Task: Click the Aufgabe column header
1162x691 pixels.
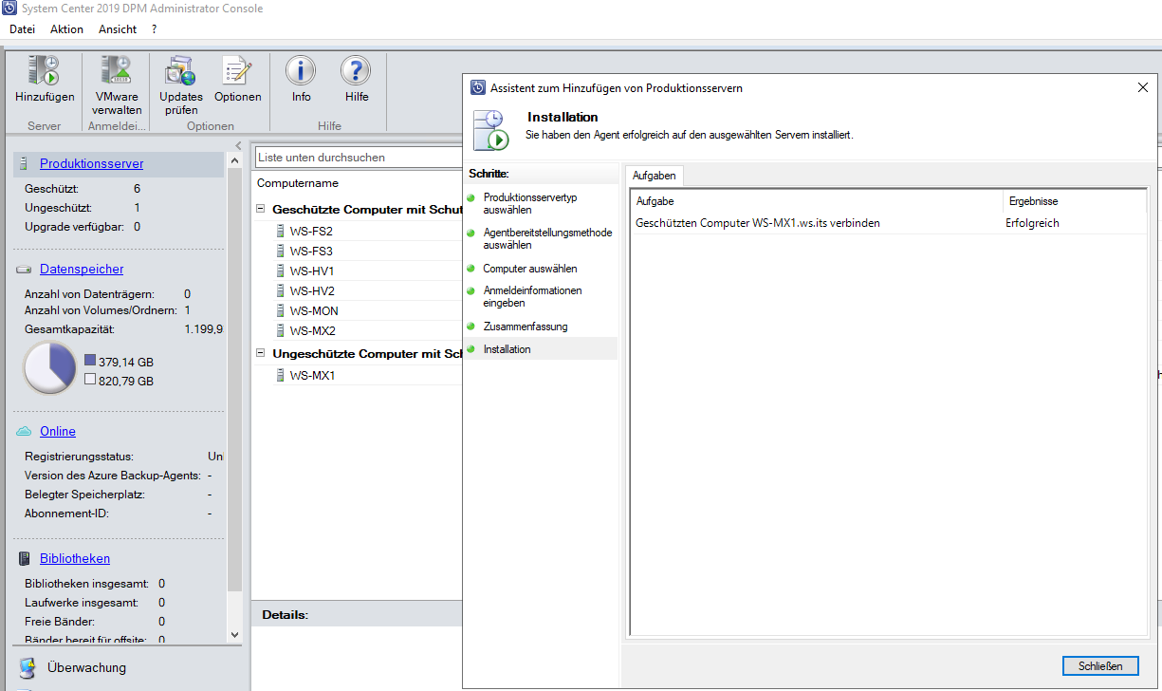Action: [x=817, y=201]
